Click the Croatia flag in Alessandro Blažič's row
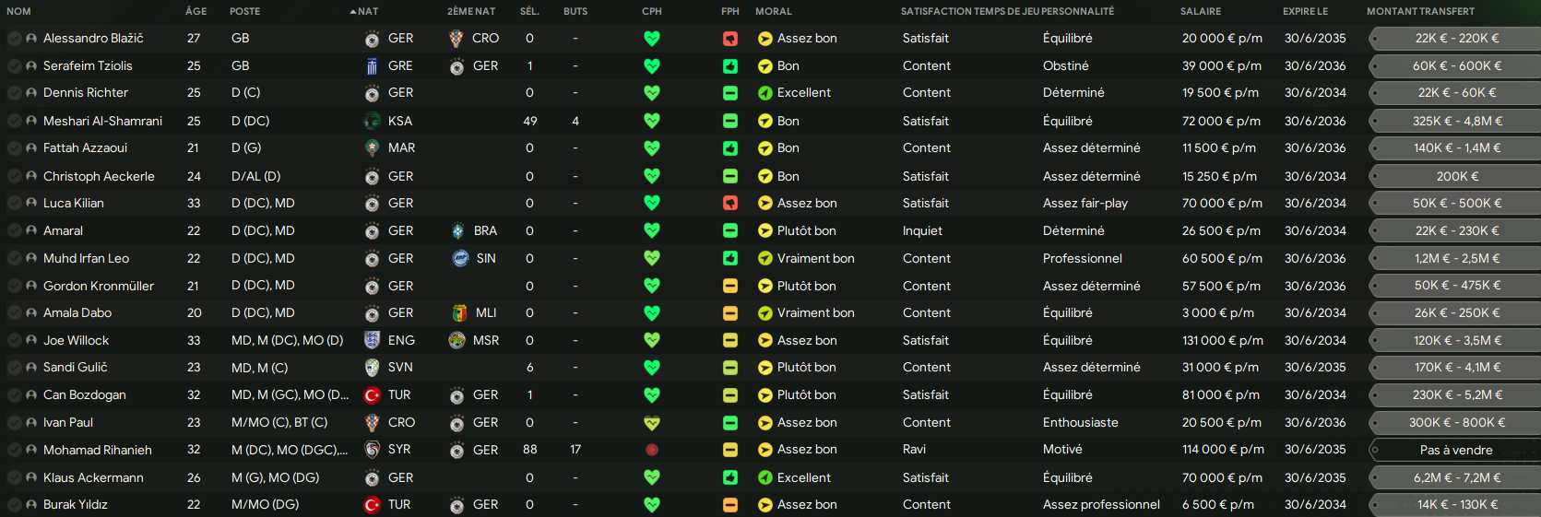The image size is (1541, 517). pos(456,39)
